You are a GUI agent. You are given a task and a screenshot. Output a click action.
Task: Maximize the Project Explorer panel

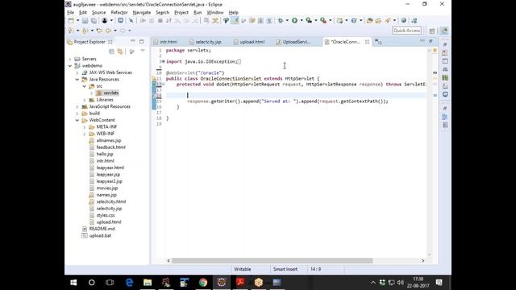[142, 42]
